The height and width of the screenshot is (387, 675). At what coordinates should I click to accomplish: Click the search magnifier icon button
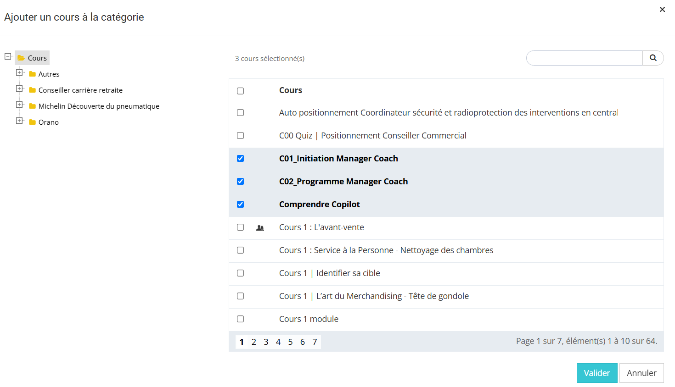(653, 58)
